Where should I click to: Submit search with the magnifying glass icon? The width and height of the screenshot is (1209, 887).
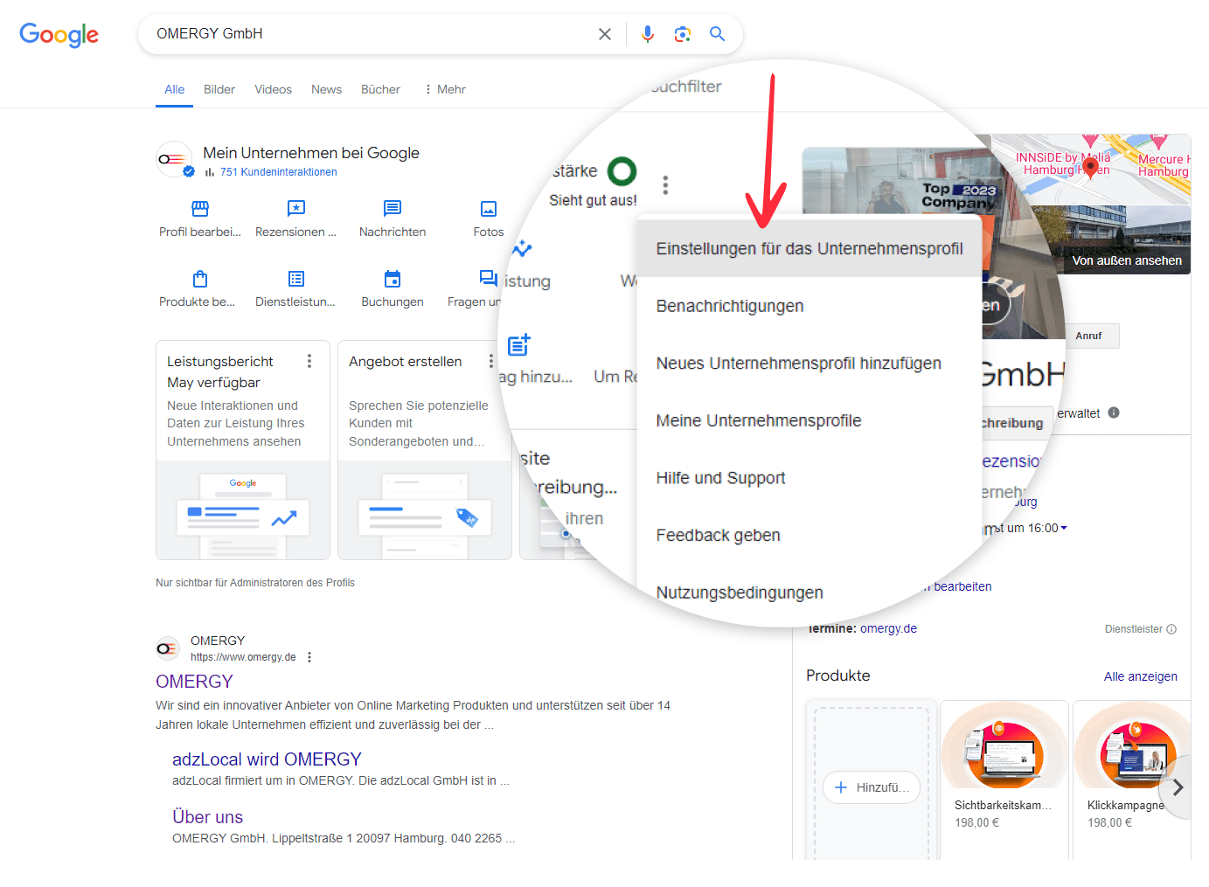(718, 34)
